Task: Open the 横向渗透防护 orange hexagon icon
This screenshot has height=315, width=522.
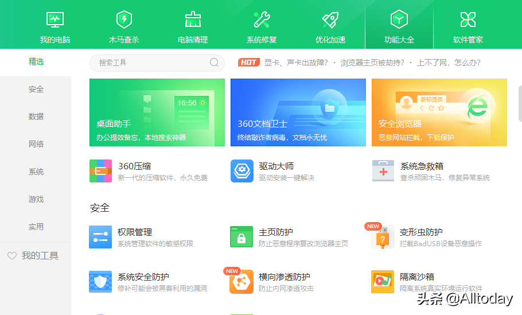Action: [241, 282]
